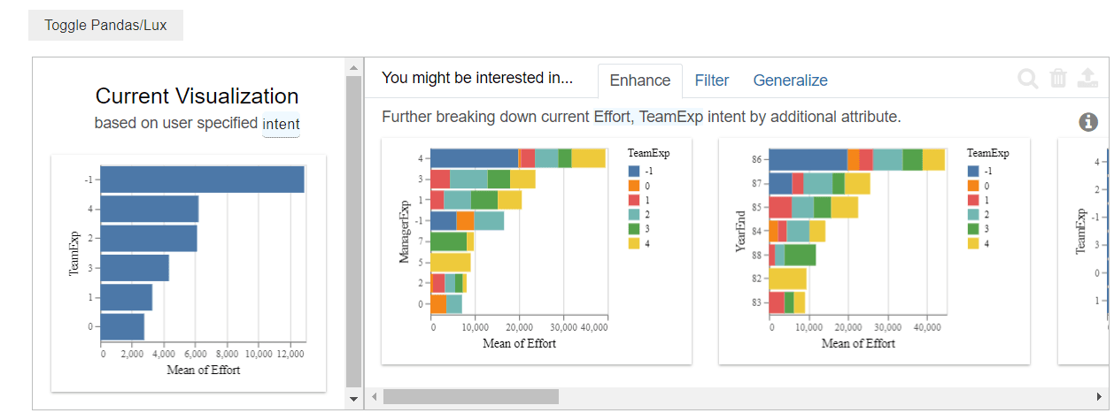Click the info circle icon

click(x=1088, y=122)
